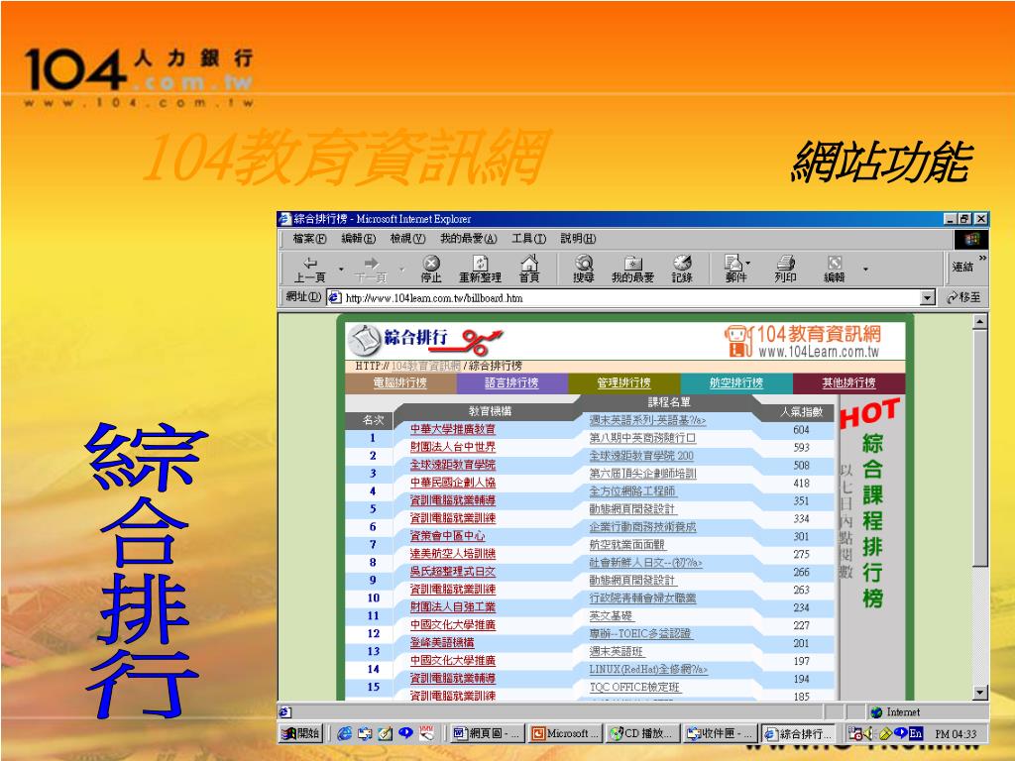Image resolution: width=1015 pixels, height=761 pixels.
Task: Open the 我的最愛(A) menu in the menu bar
Action: click(469, 239)
